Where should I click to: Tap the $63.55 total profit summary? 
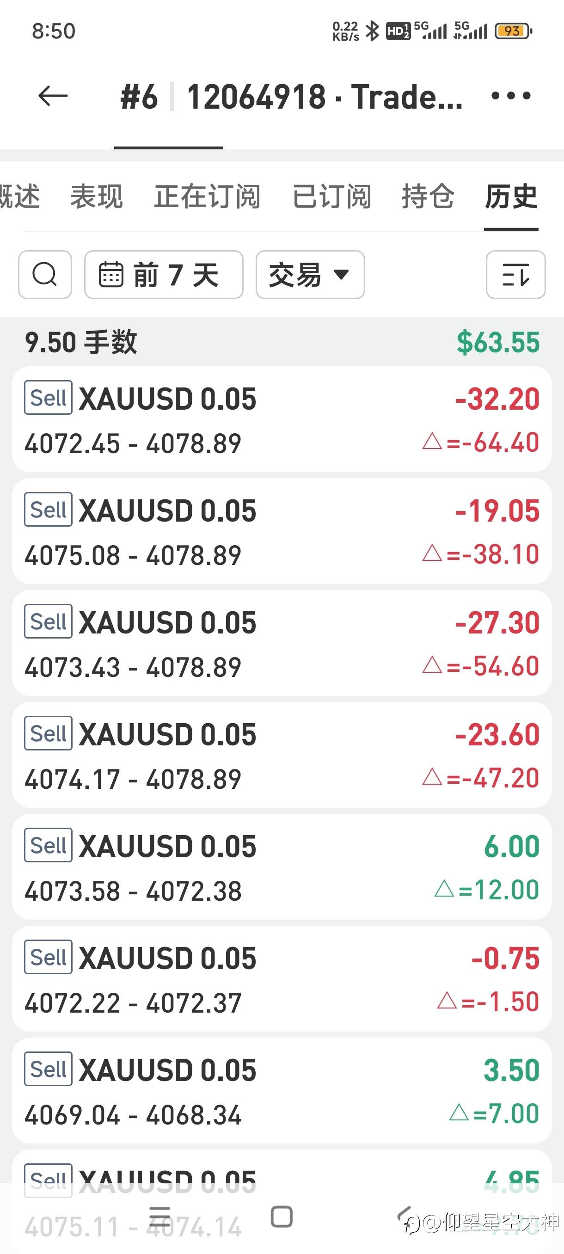(498, 342)
